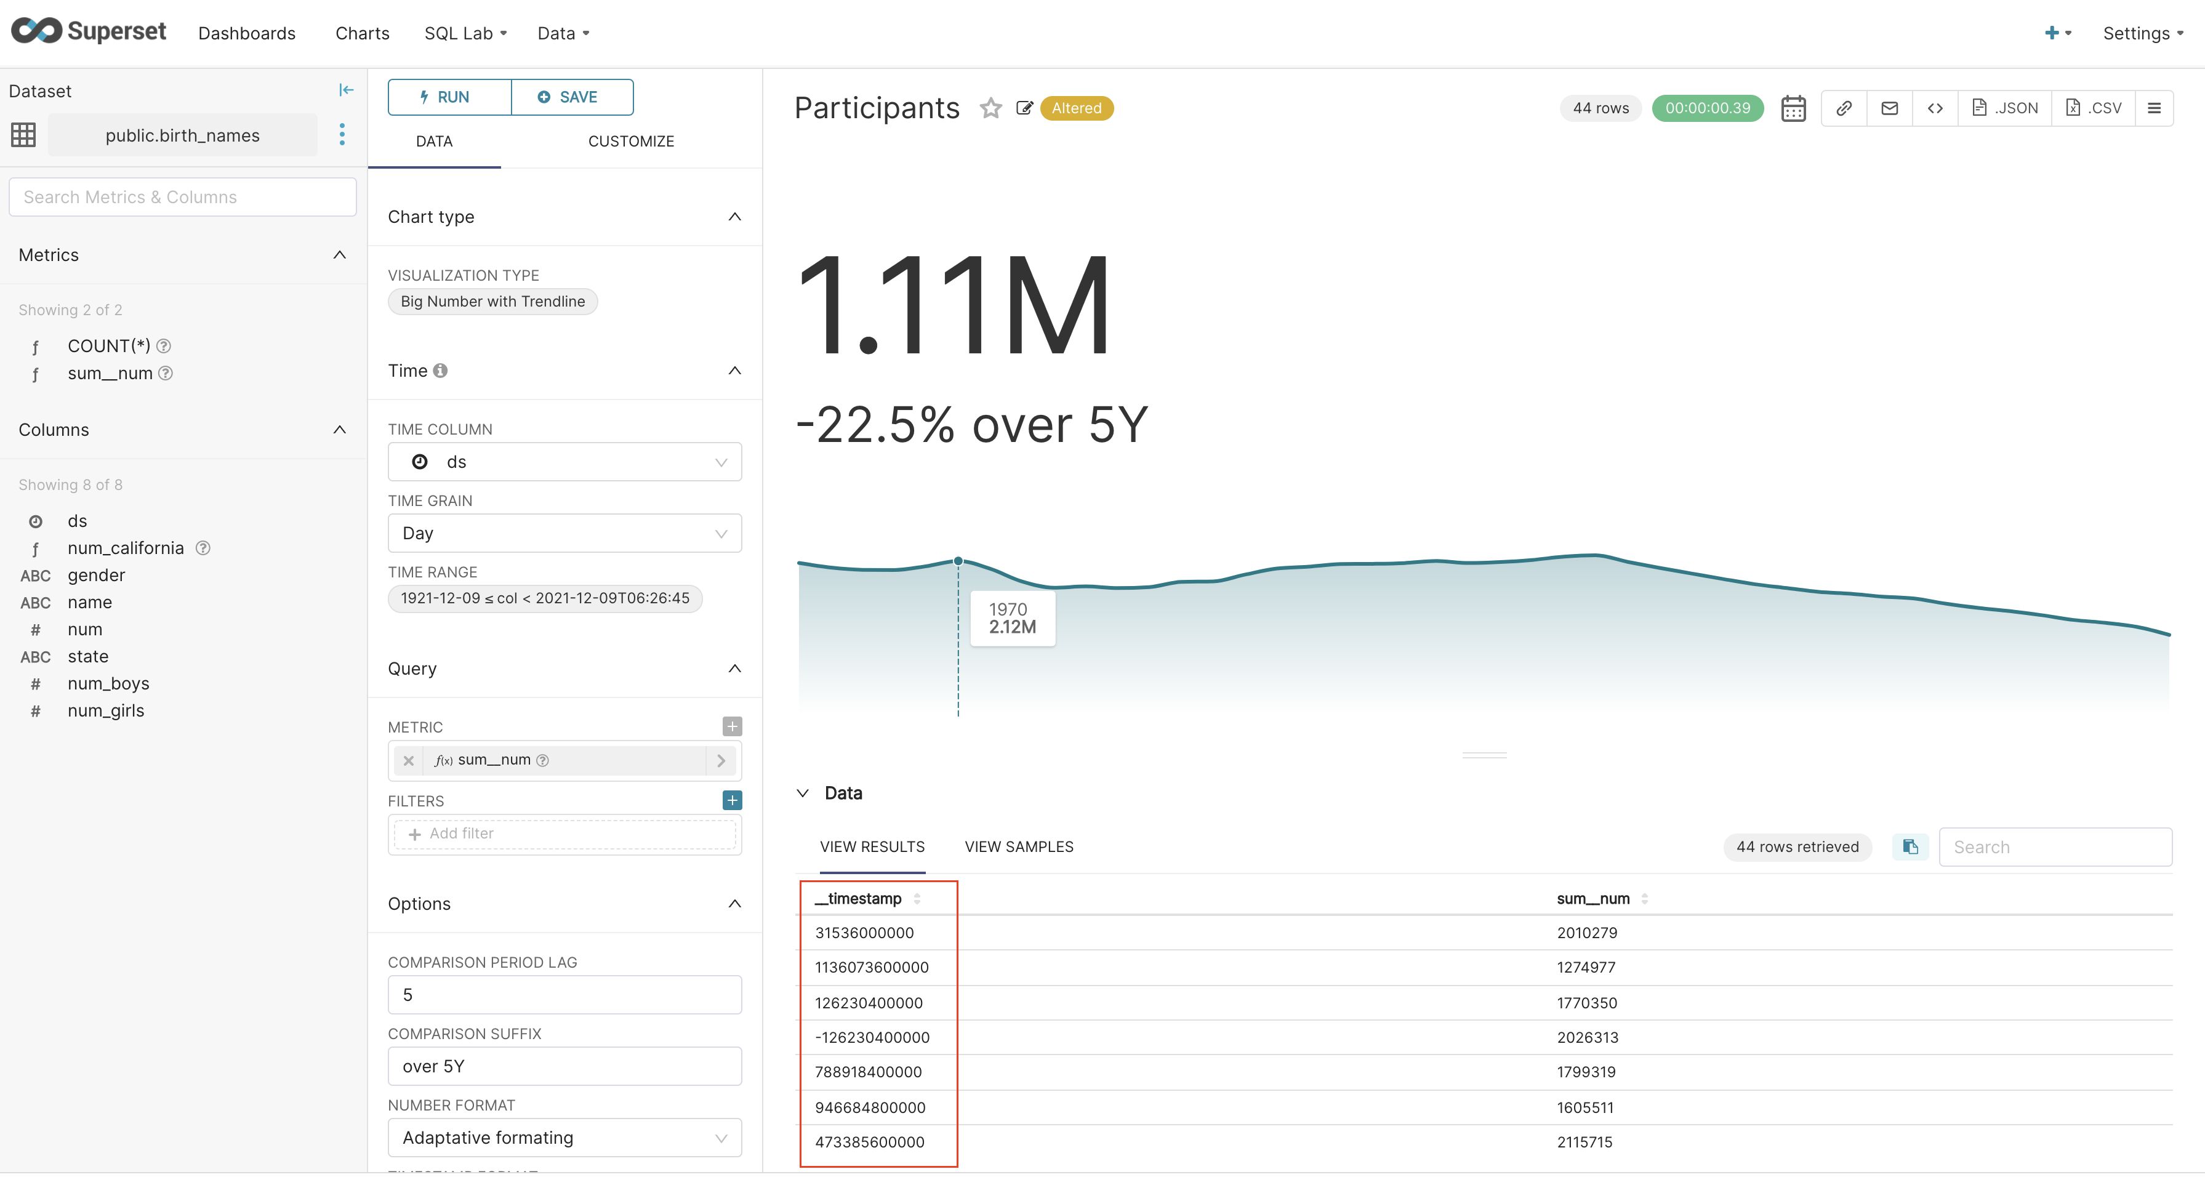Click the Run button

coord(449,97)
